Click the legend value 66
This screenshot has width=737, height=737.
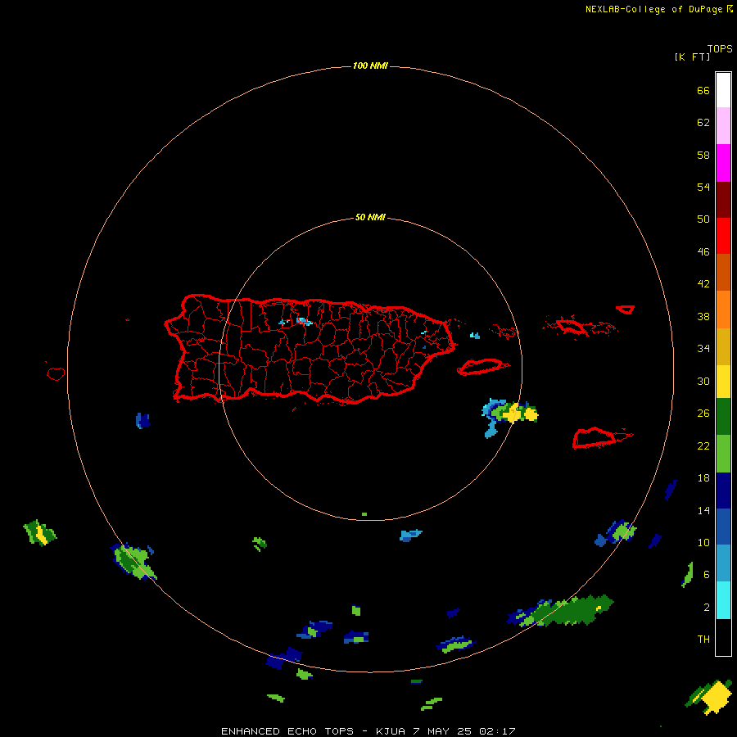703,90
